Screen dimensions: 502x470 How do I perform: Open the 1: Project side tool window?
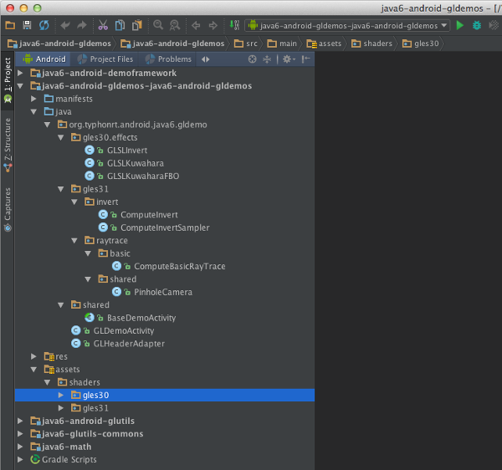pyautogui.click(x=8, y=80)
